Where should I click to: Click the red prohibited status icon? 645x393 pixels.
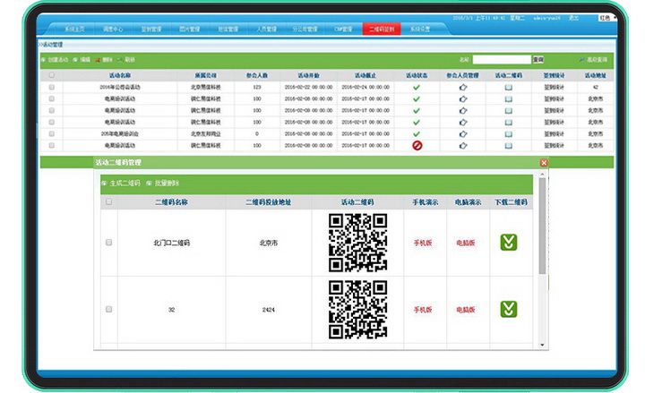tap(417, 146)
